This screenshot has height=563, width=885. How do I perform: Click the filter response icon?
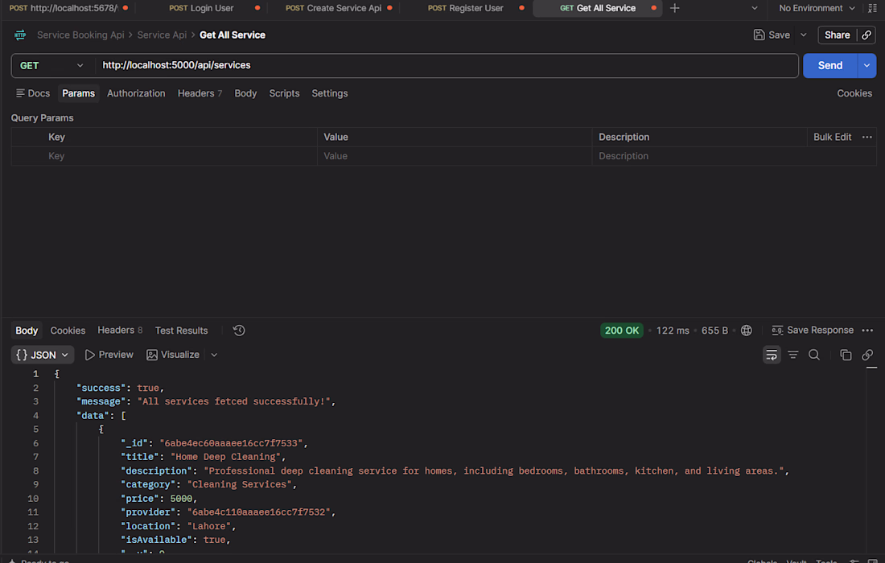(x=793, y=355)
